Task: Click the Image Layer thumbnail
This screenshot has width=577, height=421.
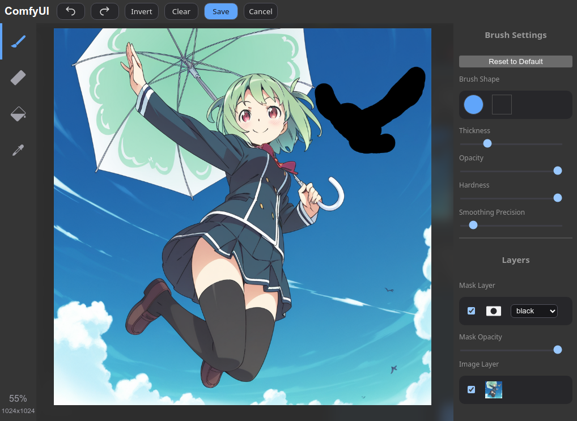Action: (x=494, y=390)
